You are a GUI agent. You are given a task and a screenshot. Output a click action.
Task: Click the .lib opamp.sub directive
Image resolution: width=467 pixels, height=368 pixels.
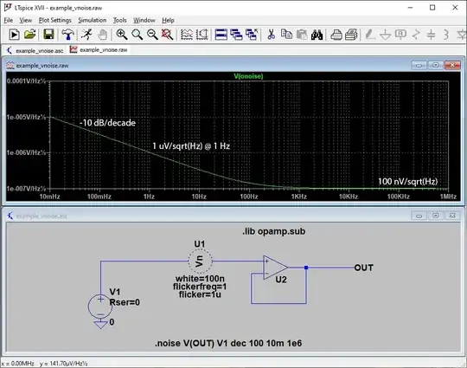273,231
